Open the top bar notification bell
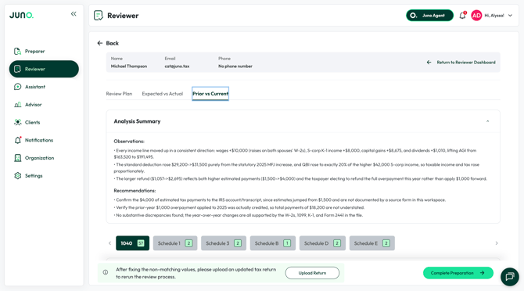Image resolution: width=524 pixels, height=291 pixels. [x=462, y=16]
